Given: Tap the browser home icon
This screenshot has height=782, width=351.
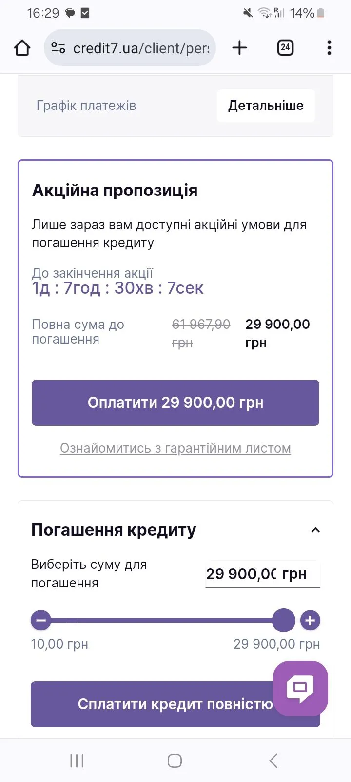Looking at the screenshot, I should pos(22,48).
